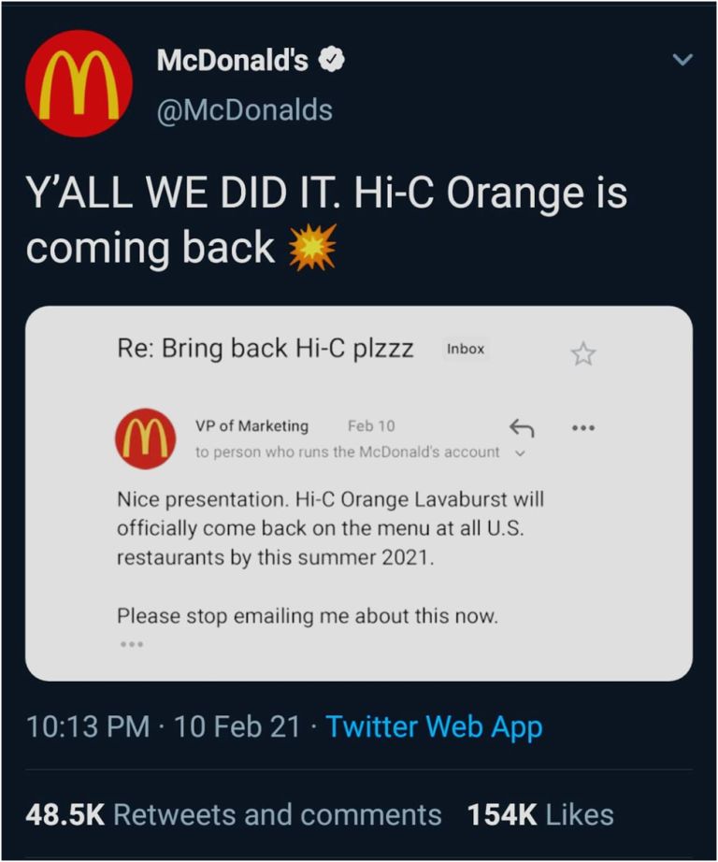Open the Twitter Web App source link
Image resolution: width=718 pixels, height=862 pixels.
click(434, 727)
